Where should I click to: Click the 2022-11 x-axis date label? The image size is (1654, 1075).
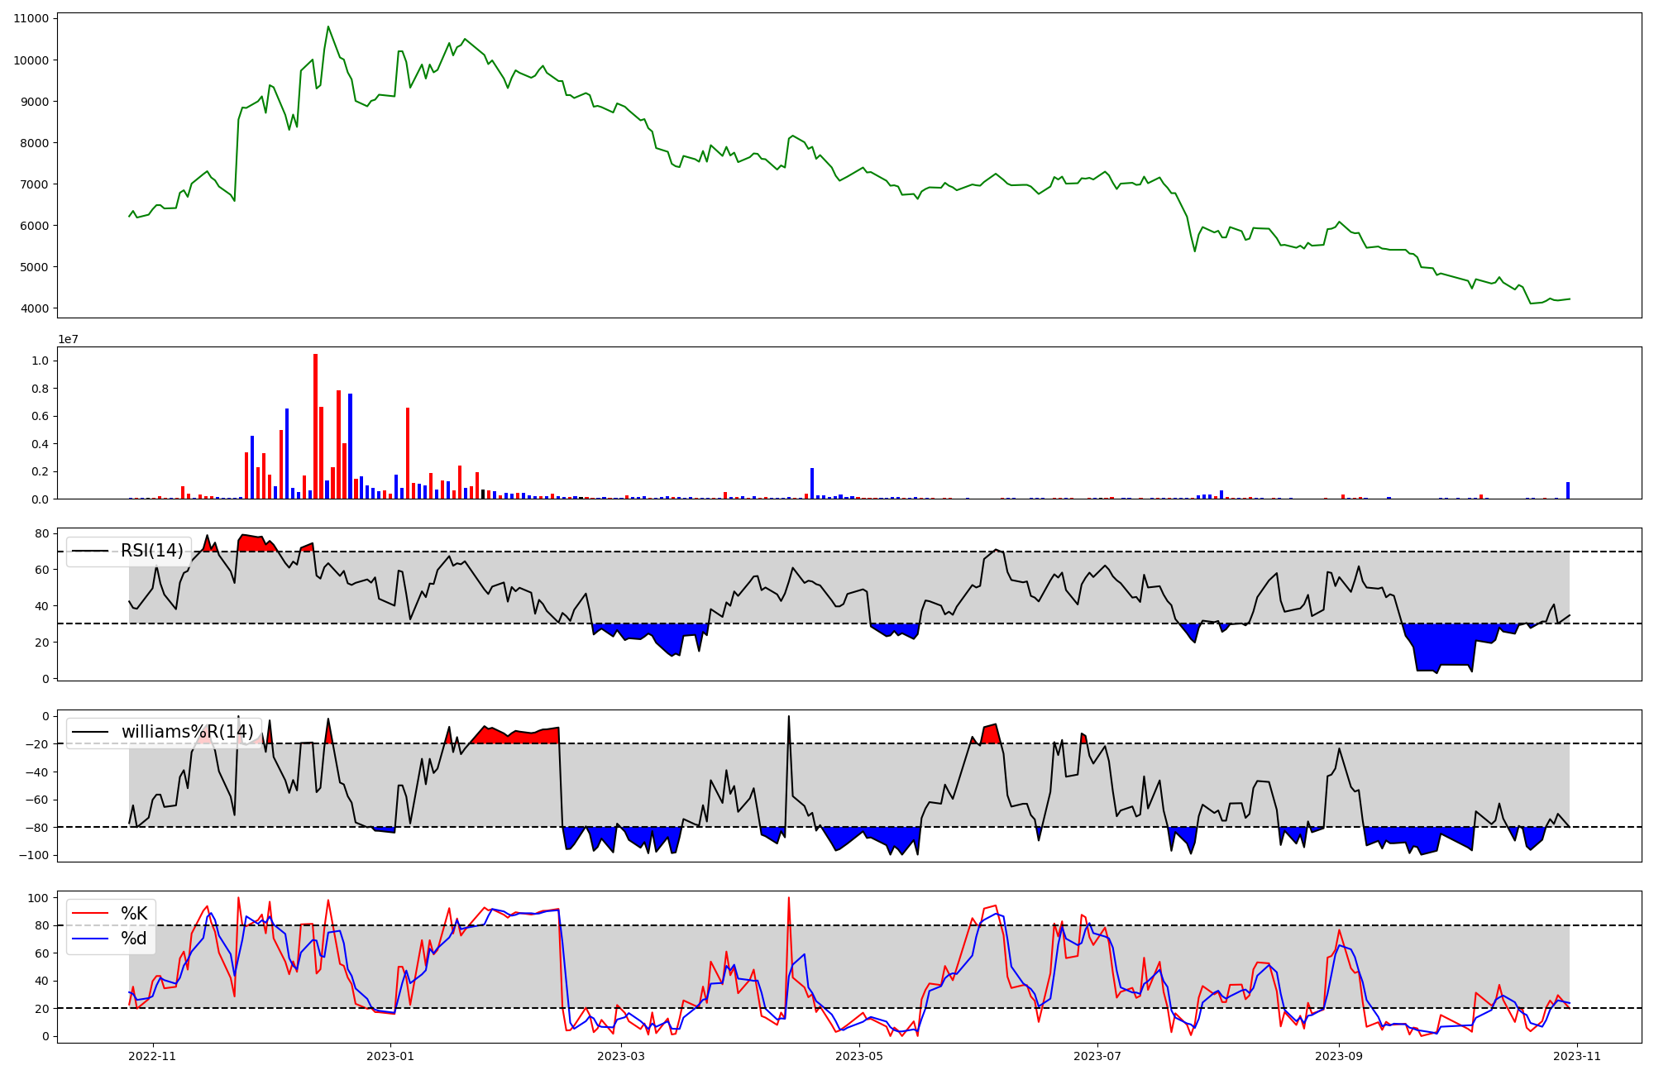coord(153,1056)
